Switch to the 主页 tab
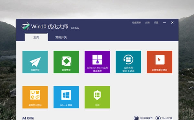This screenshot has height=120, width=194. pyautogui.click(x=36, y=37)
